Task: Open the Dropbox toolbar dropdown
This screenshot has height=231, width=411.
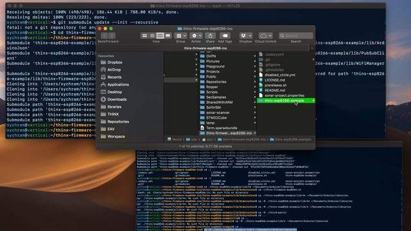Action: (245, 36)
